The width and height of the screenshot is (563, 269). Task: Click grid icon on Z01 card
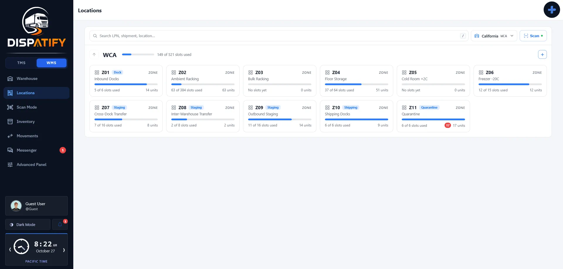[97, 72]
